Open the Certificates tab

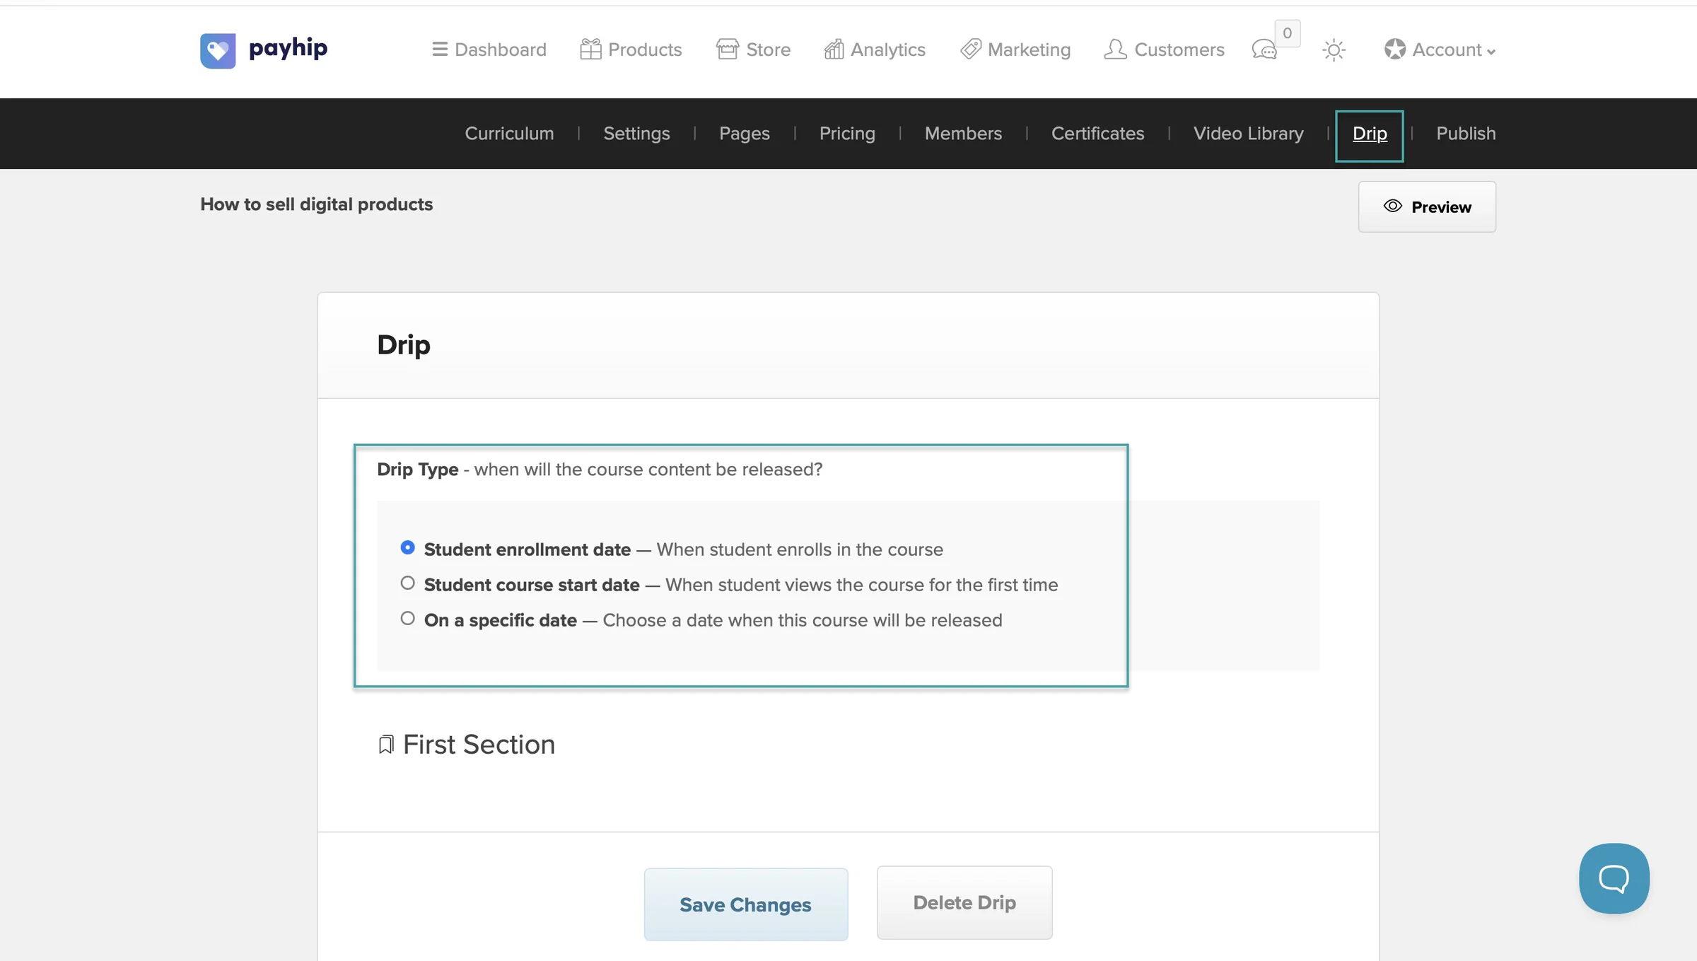1097,134
